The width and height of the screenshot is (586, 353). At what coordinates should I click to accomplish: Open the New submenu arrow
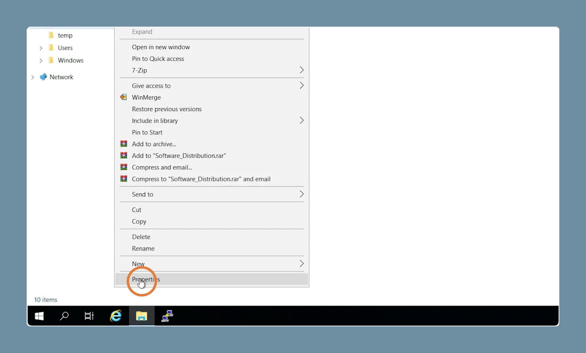coord(302,264)
